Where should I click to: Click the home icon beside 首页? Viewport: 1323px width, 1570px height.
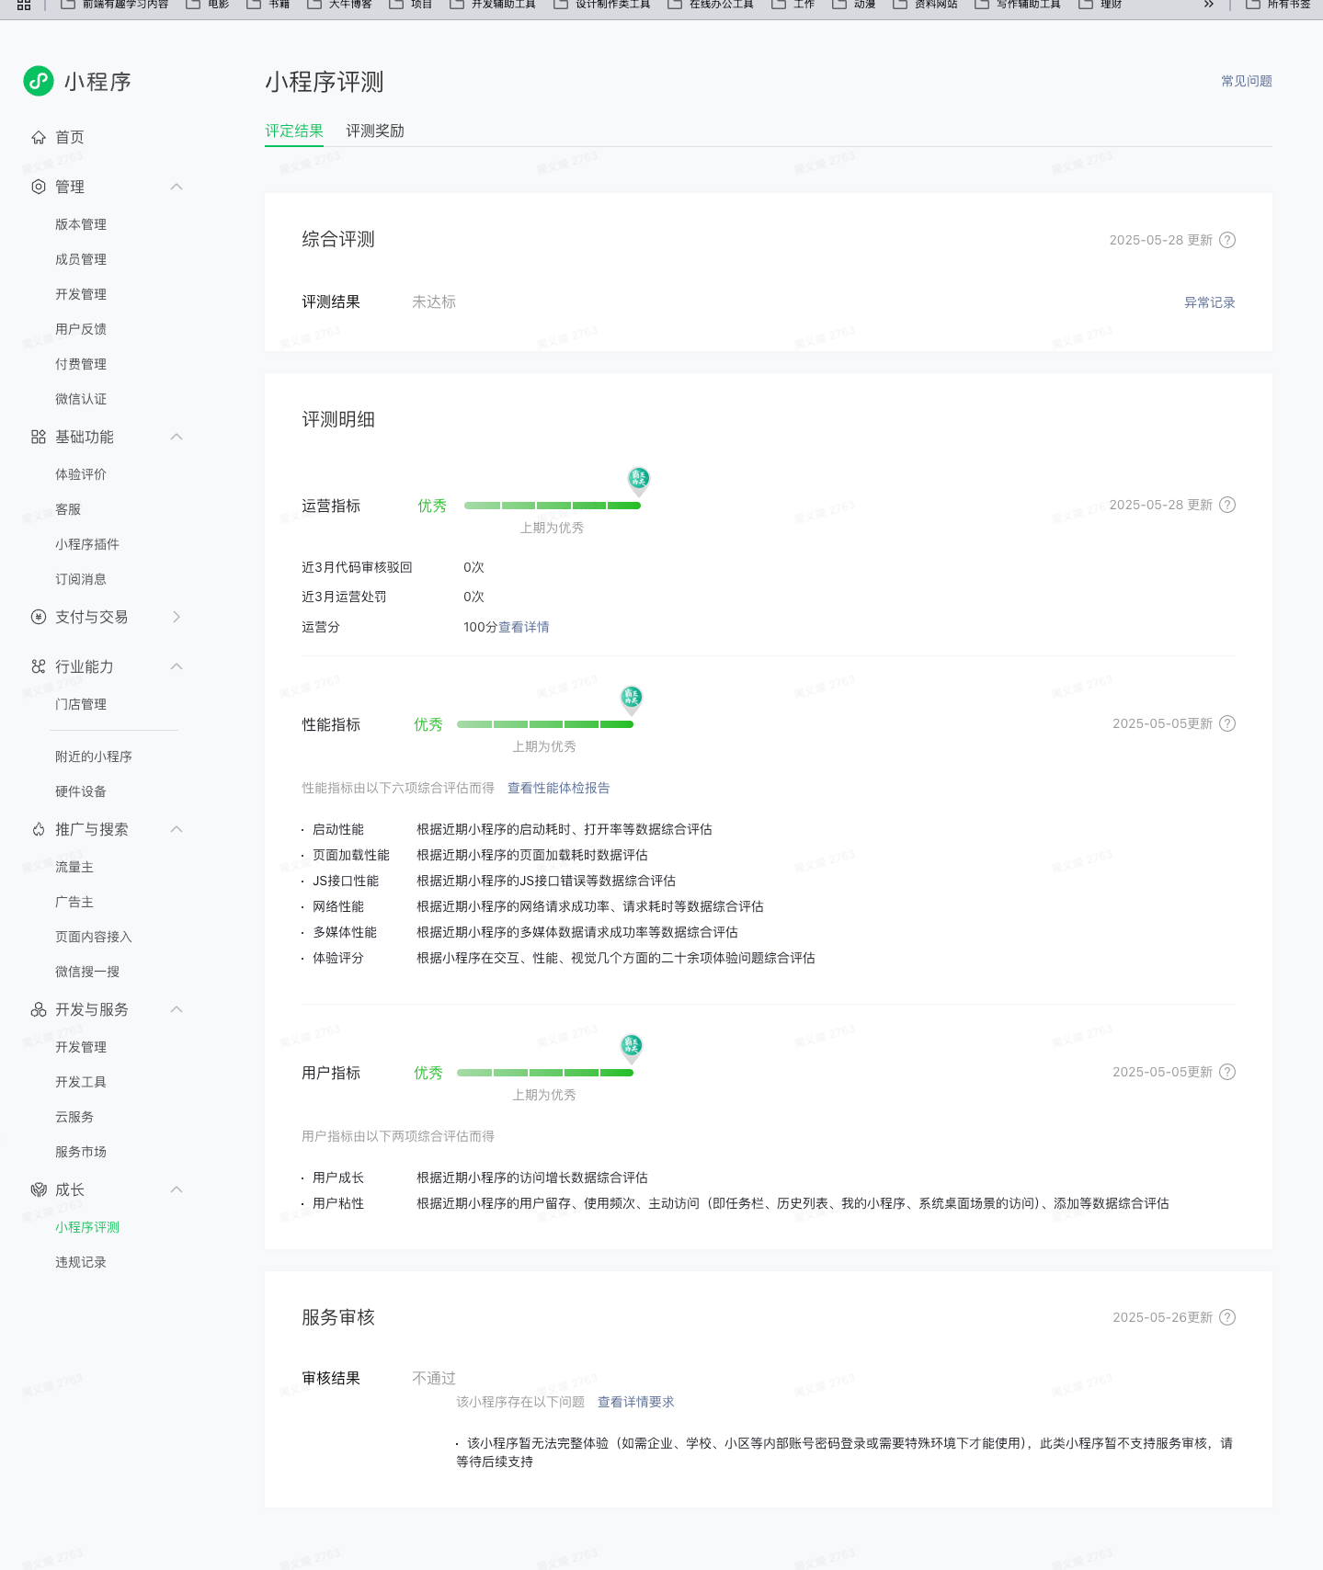[x=39, y=137]
